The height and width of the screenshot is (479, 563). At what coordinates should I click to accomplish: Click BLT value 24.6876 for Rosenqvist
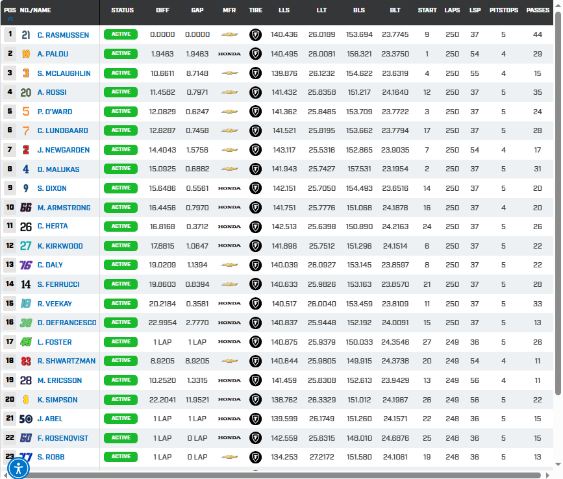[x=395, y=438]
